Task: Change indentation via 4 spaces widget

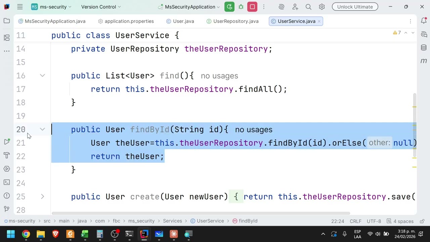Action: coord(400,221)
